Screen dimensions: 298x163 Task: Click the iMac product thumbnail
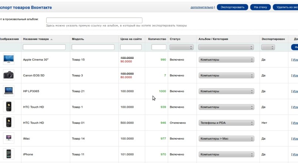tap(9, 138)
